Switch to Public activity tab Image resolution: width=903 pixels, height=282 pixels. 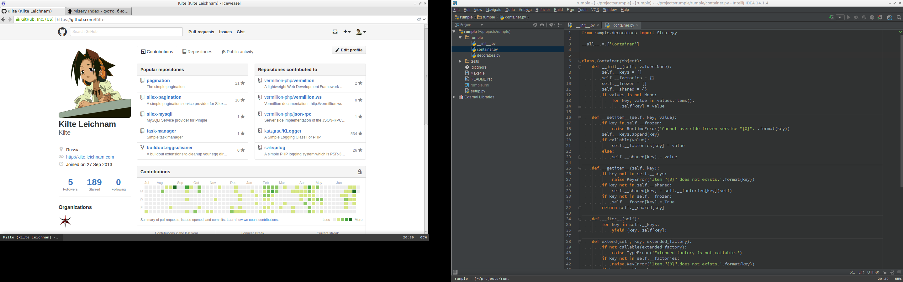click(237, 52)
